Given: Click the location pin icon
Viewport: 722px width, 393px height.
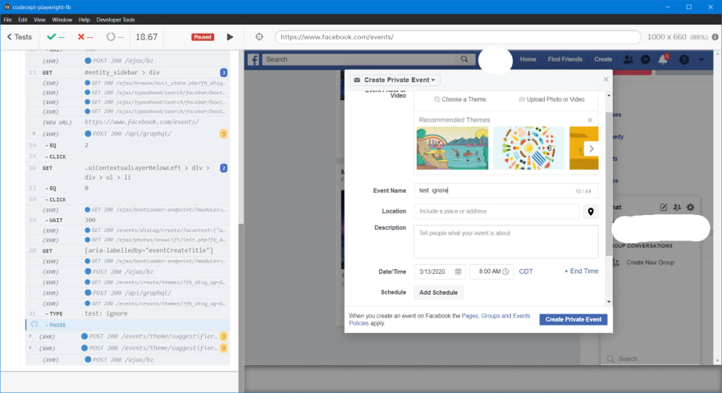Looking at the screenshot, I should point(590,212).
